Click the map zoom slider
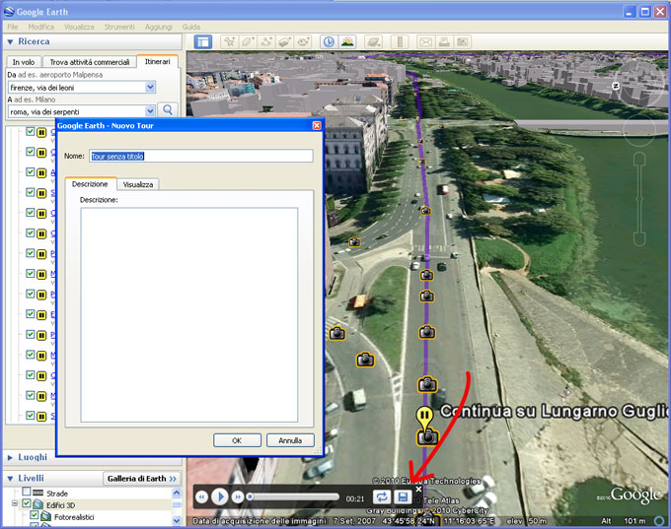This screenshot has width=671, height=529. click(639, 199)
